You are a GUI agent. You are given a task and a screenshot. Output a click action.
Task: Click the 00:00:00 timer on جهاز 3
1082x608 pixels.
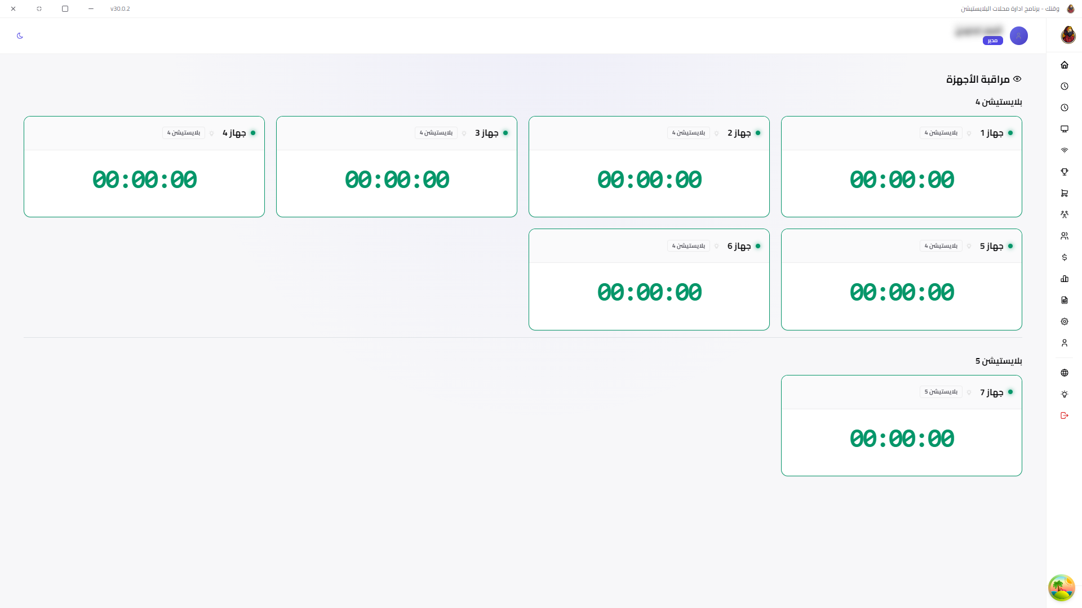pos(397,180)
